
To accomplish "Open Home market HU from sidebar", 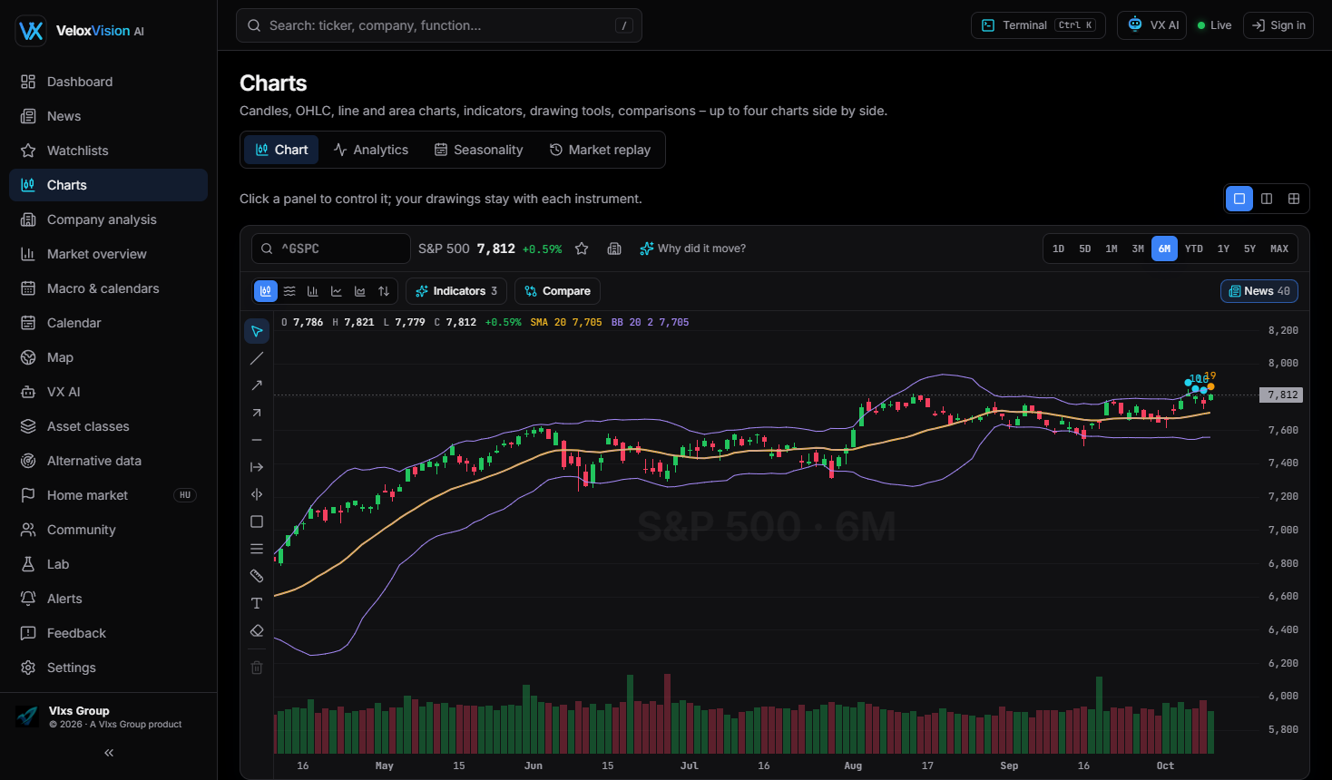I will click(x=108, y=495).
